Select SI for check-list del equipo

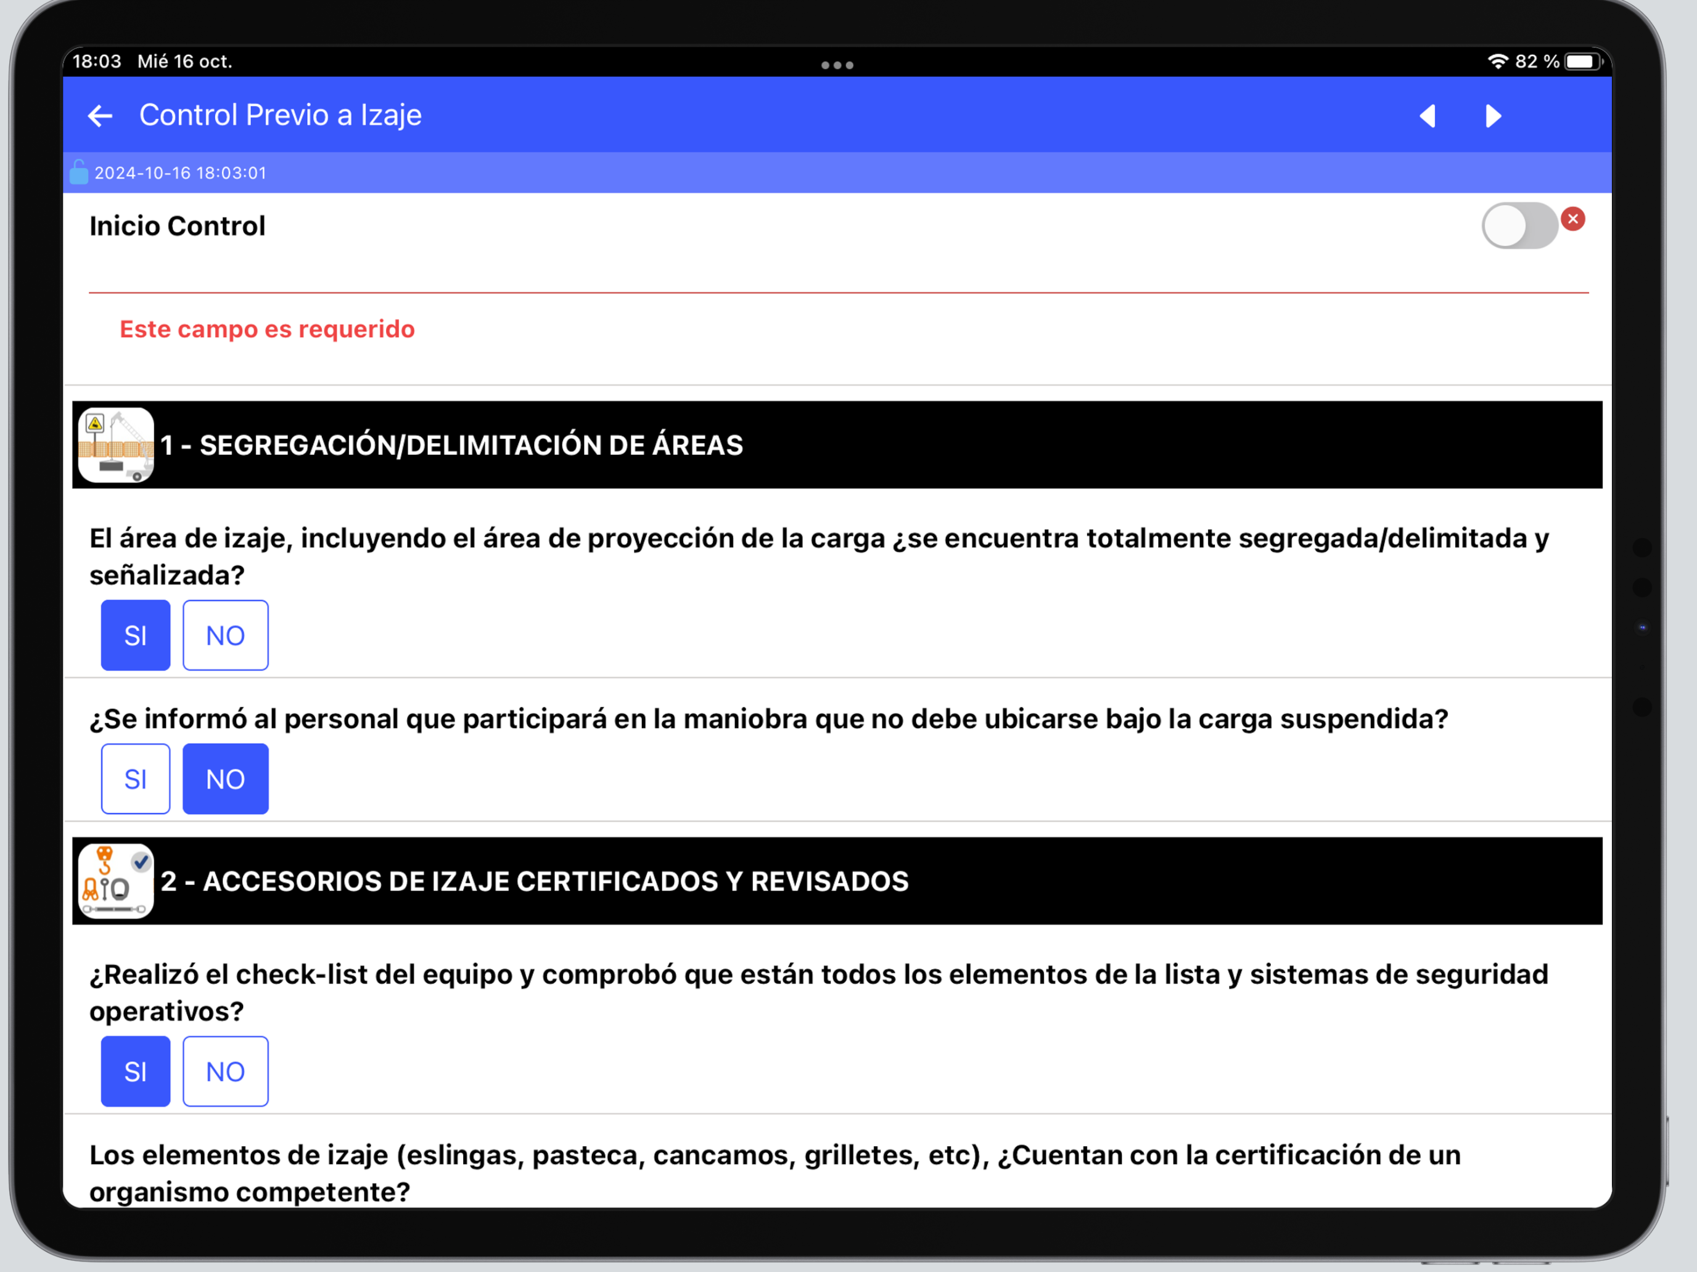136,1071
